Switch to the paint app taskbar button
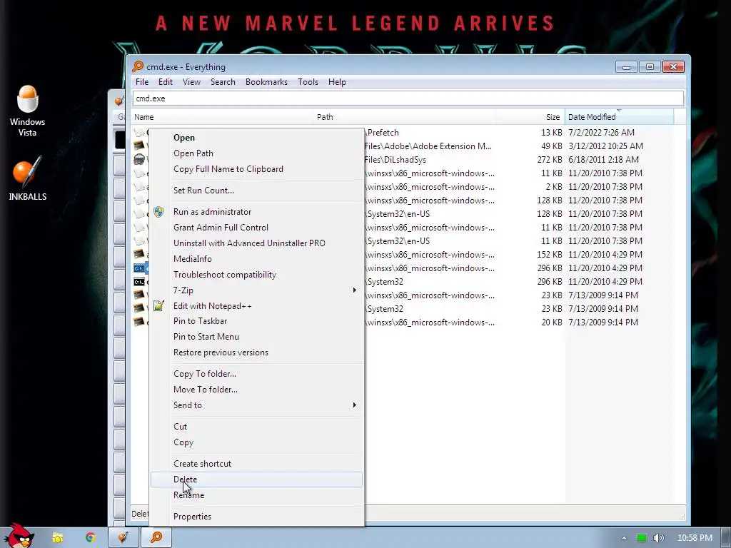Viewport: 731px width, 548px height. click(x=123, y=537)
